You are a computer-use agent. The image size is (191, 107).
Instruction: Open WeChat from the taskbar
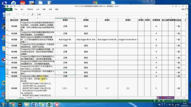click(x=42, y=105)
